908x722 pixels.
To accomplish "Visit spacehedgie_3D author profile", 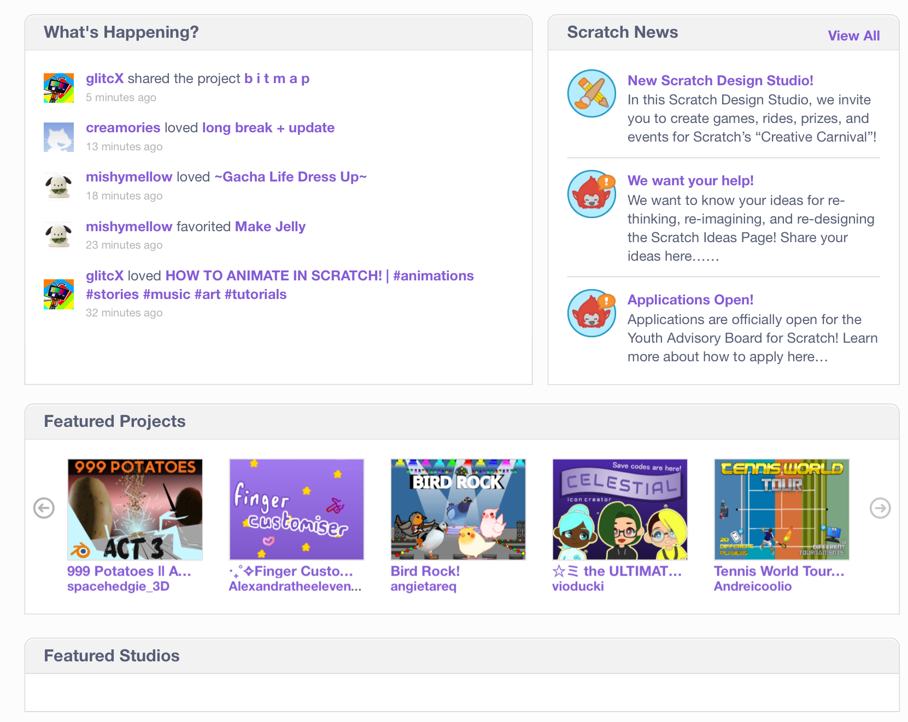I will click(x=118, y=586).
